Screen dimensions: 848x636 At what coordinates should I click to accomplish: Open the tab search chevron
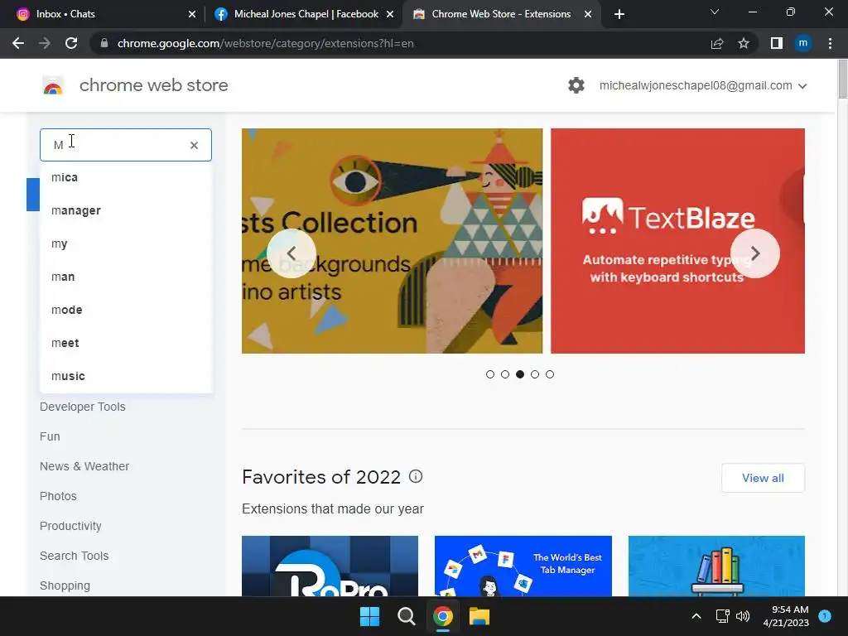[715, 12]
